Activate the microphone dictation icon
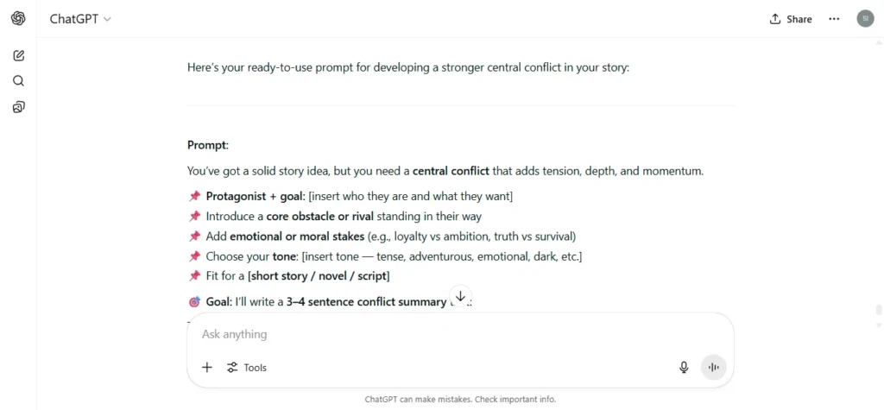The image size is (884, 410). pos(684,368)
